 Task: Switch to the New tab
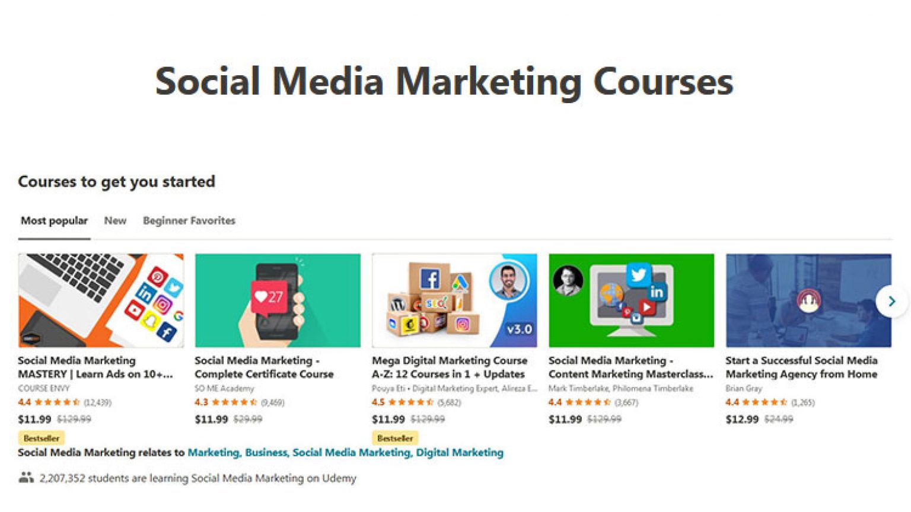pos(115,220)
